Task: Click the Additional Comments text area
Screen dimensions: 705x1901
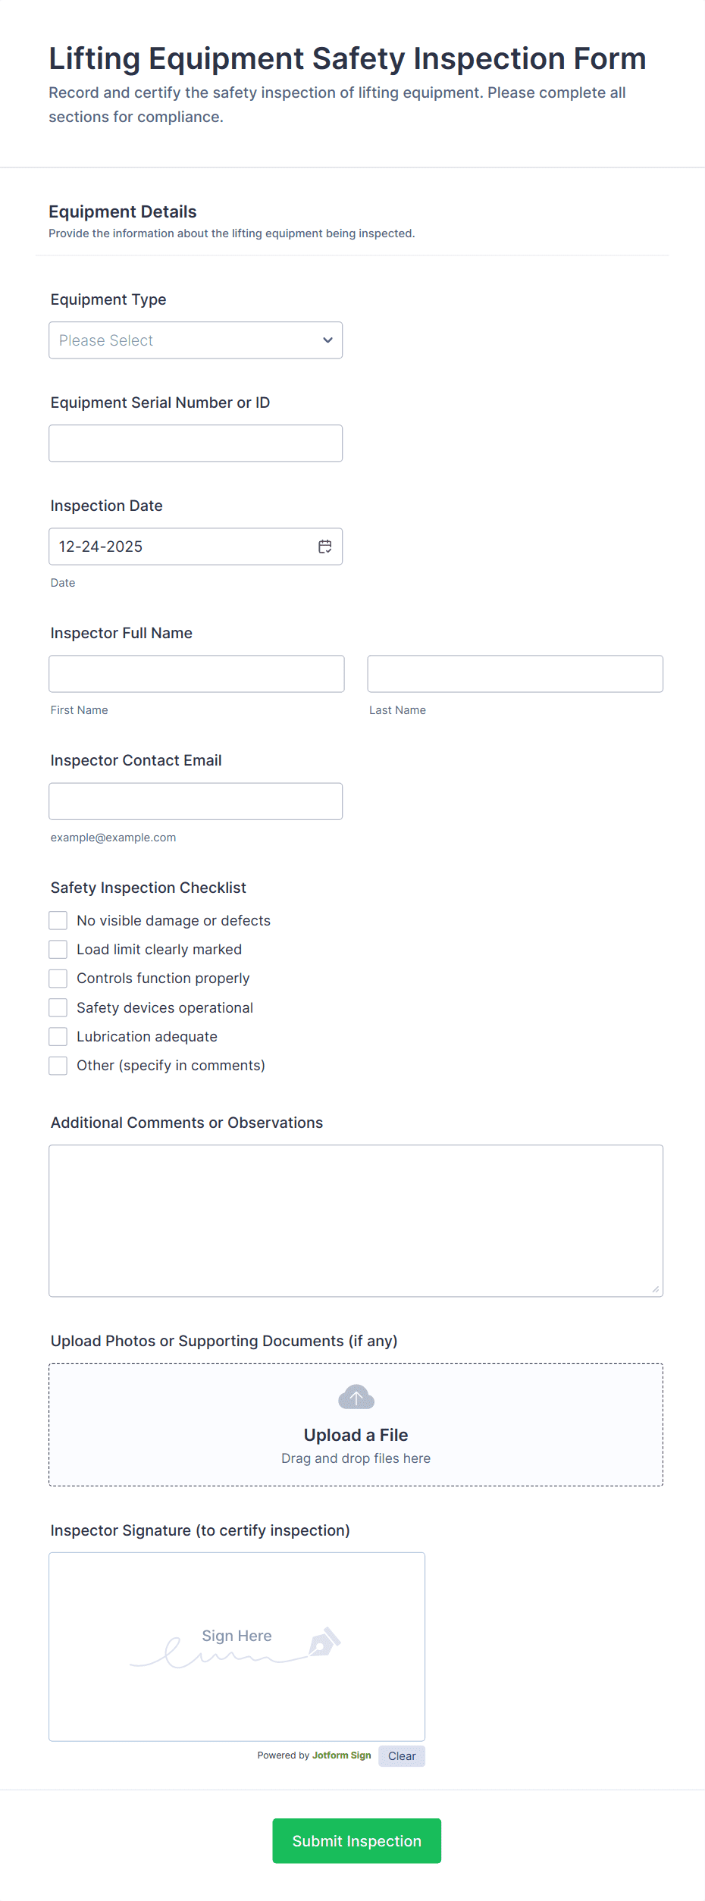Action: click(x=356, y=1220)
